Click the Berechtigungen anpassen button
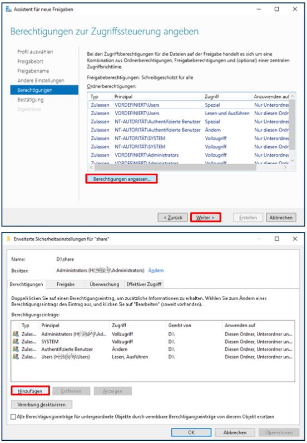307x443 pixels. 121,179
